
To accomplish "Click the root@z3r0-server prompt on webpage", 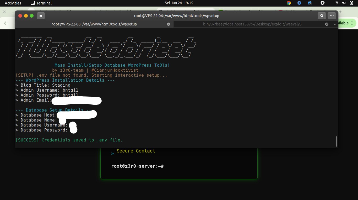I will tap(138, 166).
